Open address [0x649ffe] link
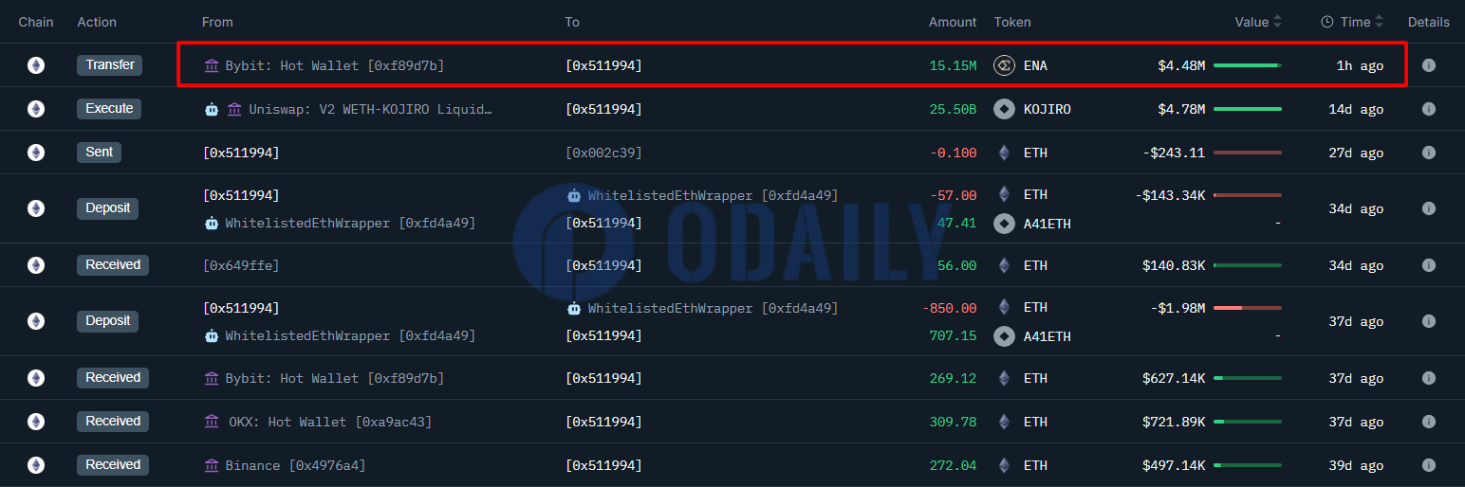Screen dimensions: 1465x487 point(241,265)
